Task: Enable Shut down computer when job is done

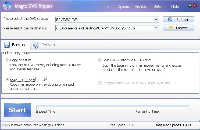Action: pos(4,125)
